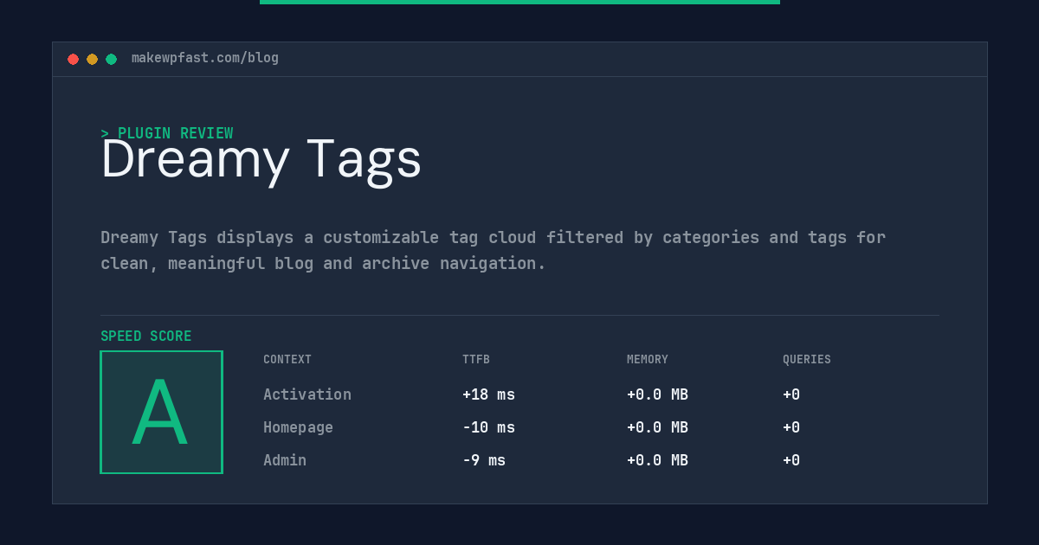Click the -10 ms TTFB value
This screenshot has width=1039, height=545.
point(488,427)
